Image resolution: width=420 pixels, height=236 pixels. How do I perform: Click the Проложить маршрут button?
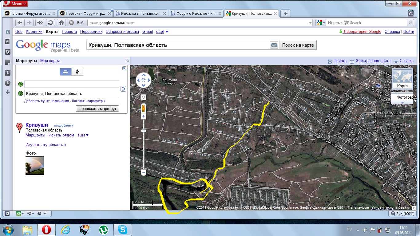click(x=97, y=108)
